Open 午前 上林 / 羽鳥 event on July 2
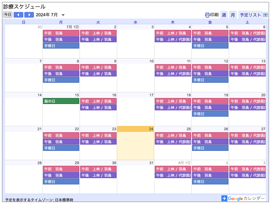Image resolution: width=271 pixels, height=204 pixels. [x=98, y=33]
